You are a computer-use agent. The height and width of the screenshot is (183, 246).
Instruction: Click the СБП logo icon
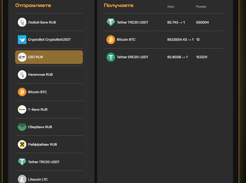coord(22,57)
